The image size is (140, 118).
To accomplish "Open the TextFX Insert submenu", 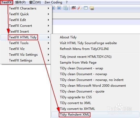I will coord(26,32).
